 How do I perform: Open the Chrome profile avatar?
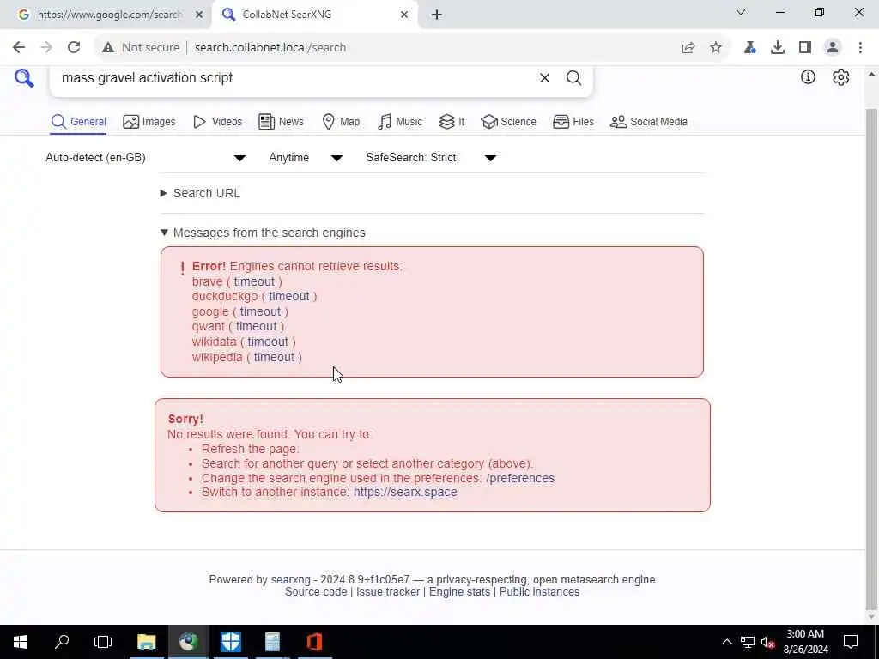point(833,48)
